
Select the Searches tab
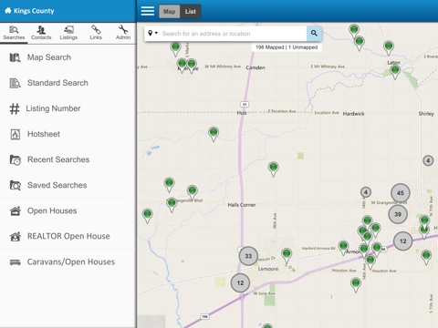pyautogui.click(x=14, y=33)
